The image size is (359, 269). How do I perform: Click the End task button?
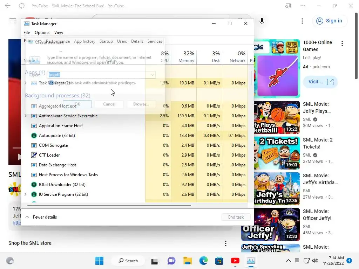pyautogui.click(x=236, y=217)
